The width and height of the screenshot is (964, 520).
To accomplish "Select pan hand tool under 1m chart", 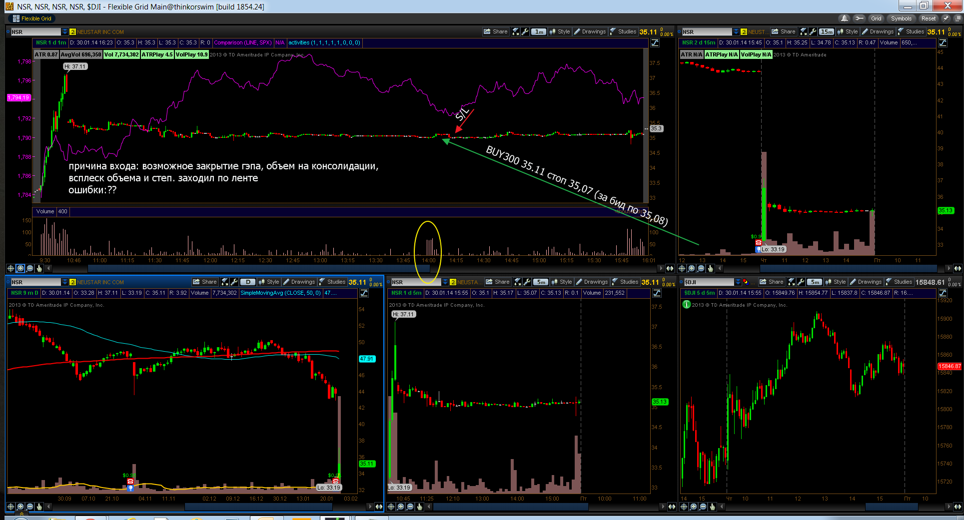I will pyautogui.click(x=39, y=268).
